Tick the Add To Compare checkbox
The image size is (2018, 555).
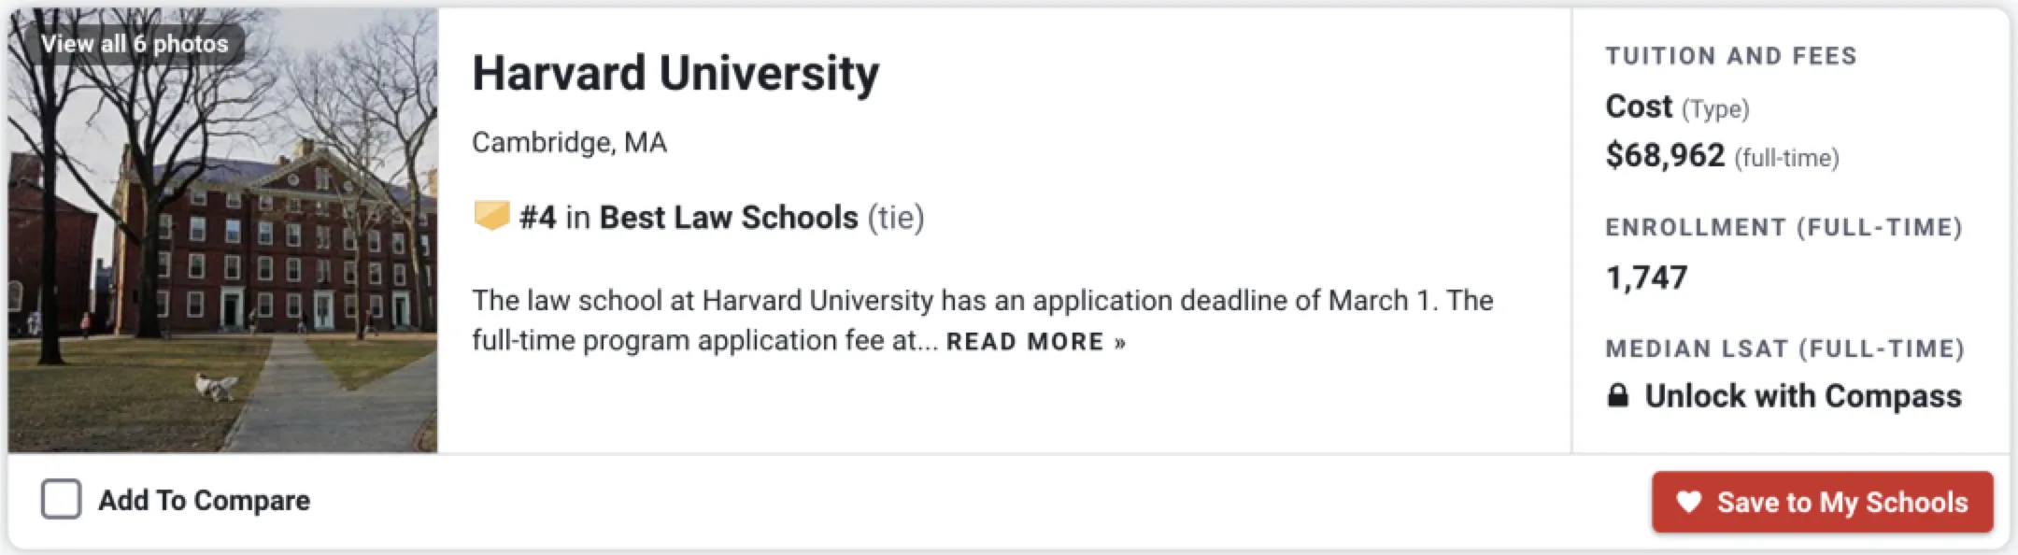tap(62, 500)
